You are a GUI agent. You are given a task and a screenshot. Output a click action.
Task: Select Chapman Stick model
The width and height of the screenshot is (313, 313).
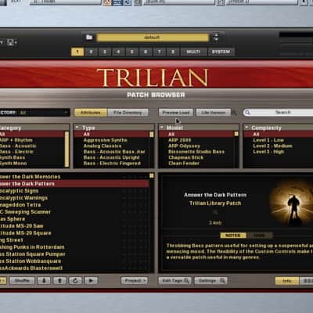click(186, 157)
